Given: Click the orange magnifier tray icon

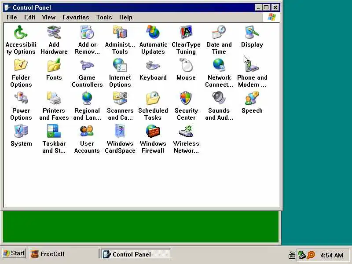Looking at the screenshot, I should pos(311,255).
